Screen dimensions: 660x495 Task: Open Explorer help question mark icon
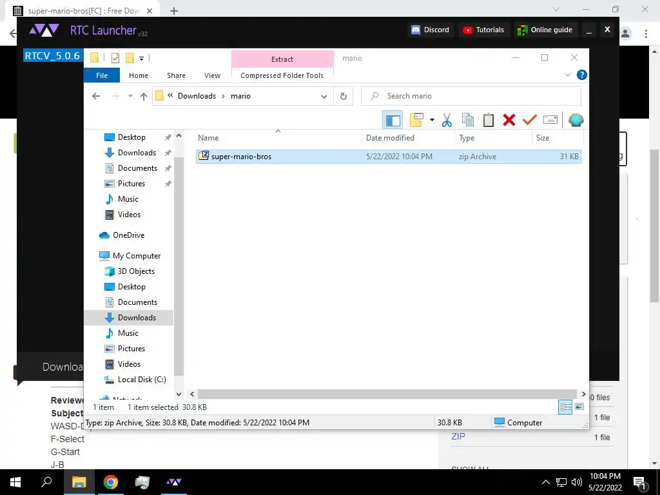pyautogui.click(x=582, y=75)
